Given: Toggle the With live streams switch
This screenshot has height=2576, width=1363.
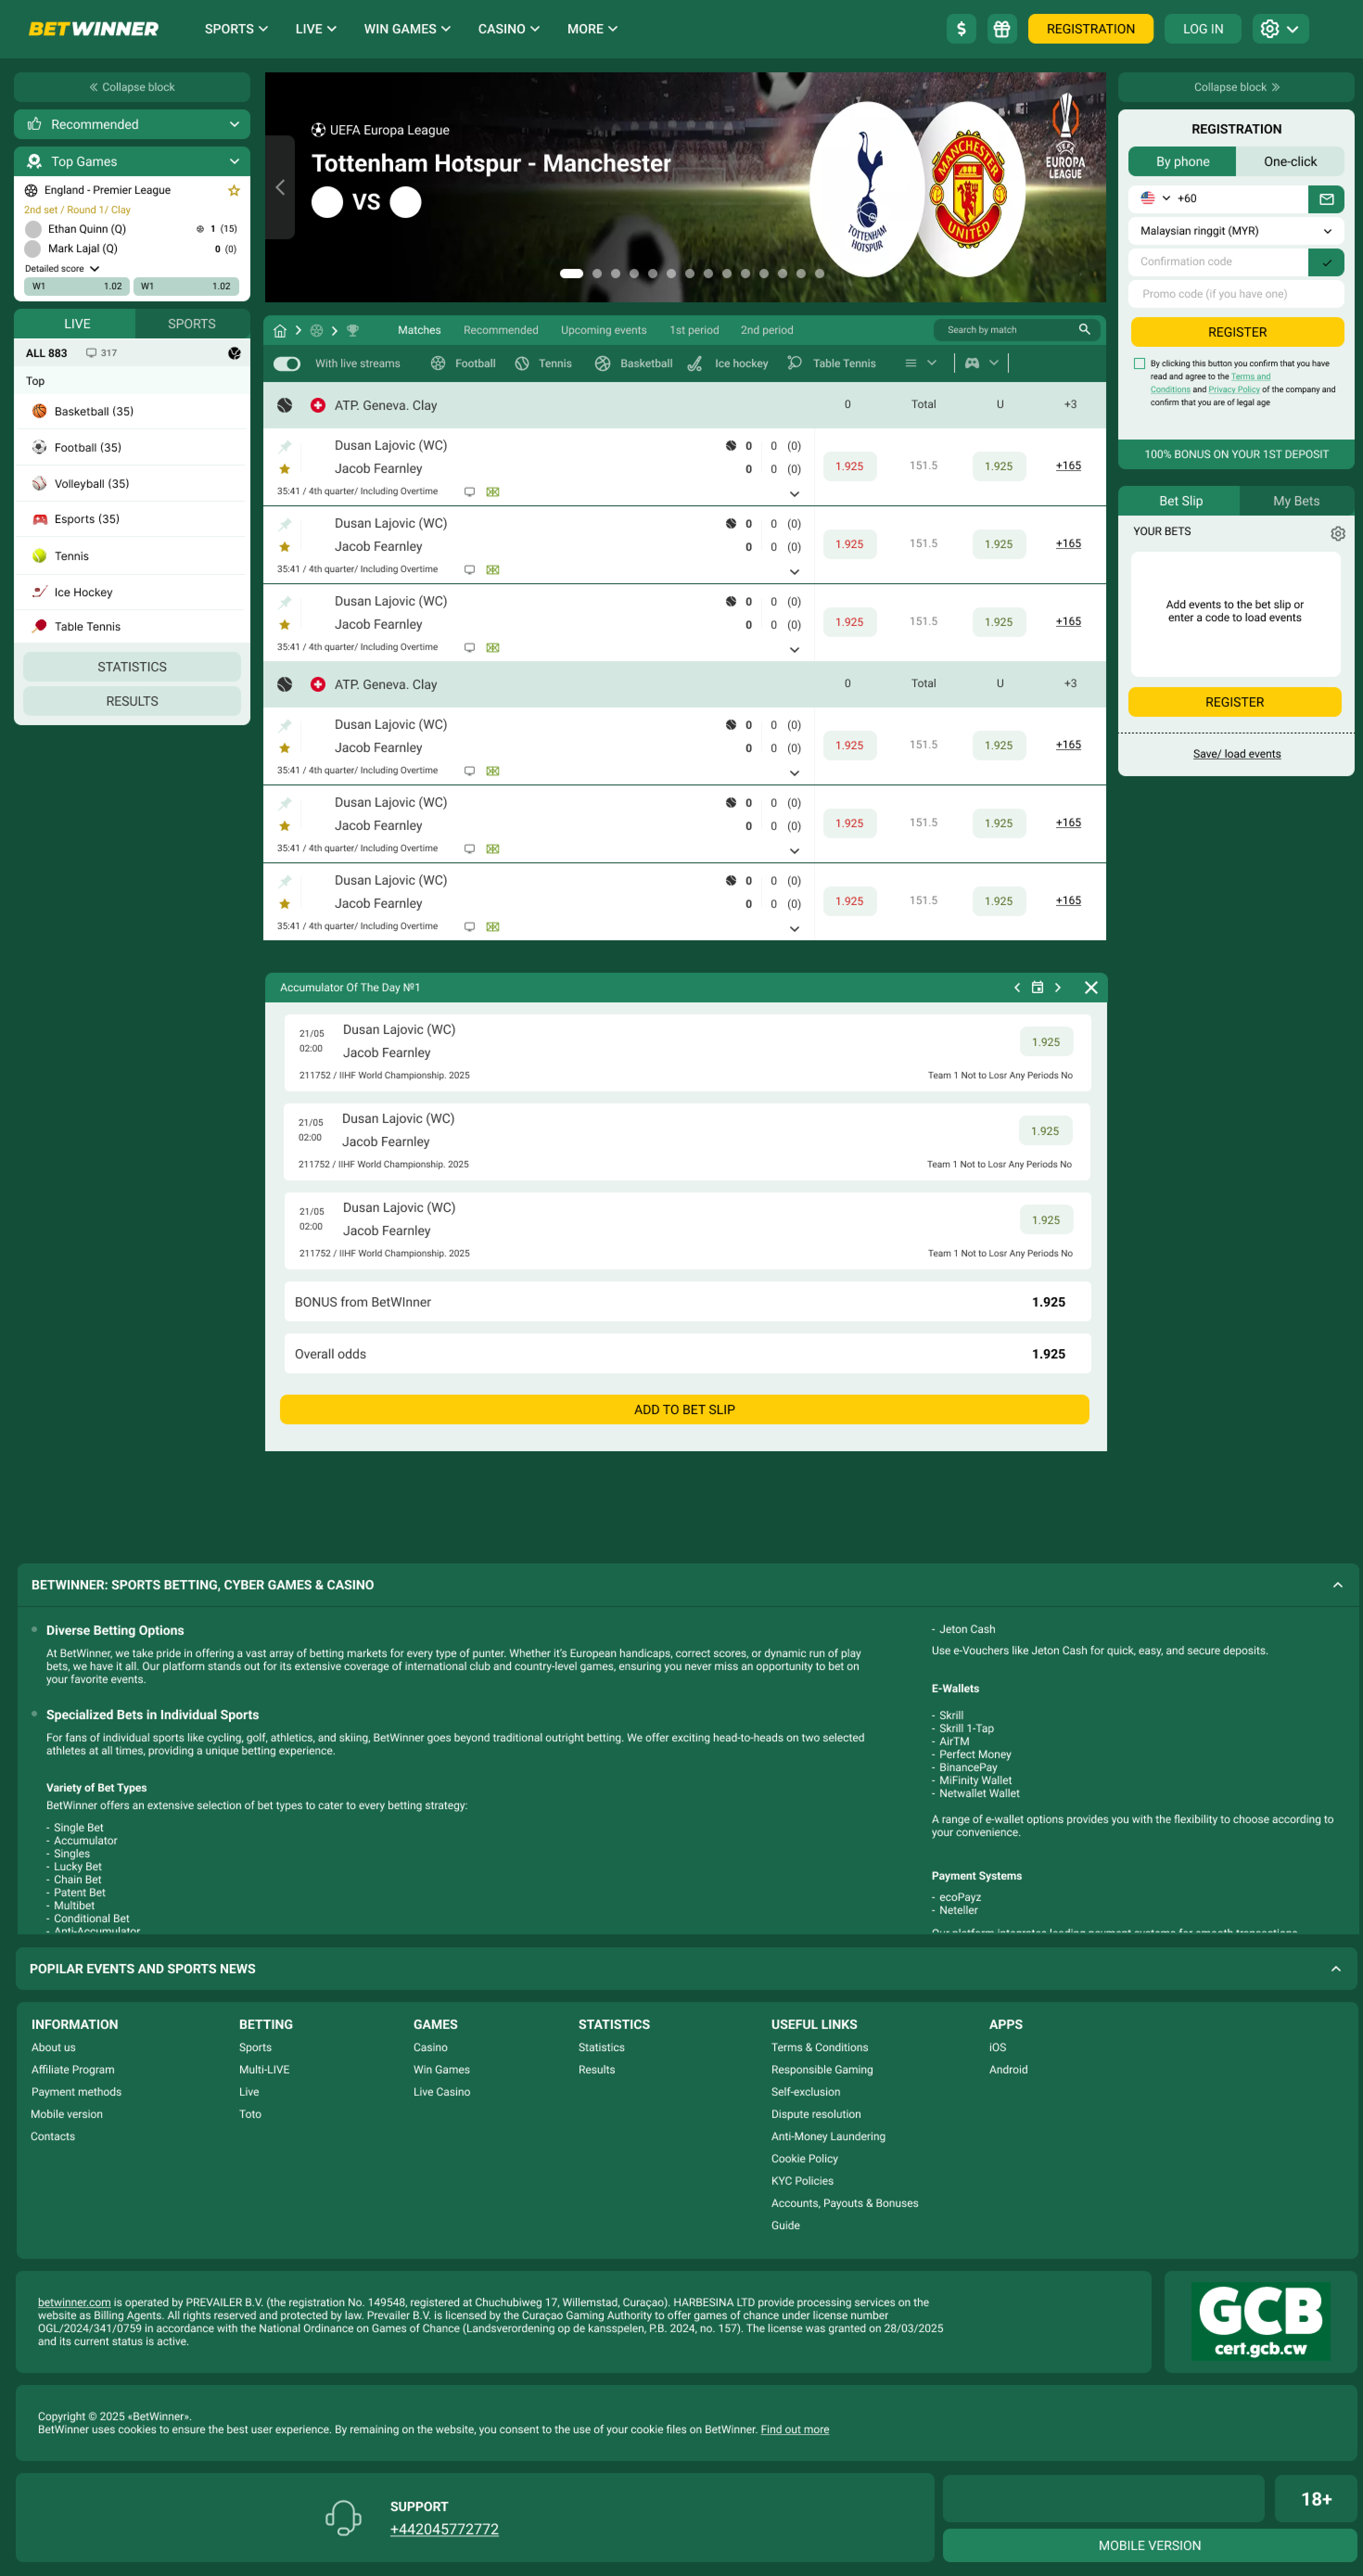Looking at the screenshot, I should (287, 364).
